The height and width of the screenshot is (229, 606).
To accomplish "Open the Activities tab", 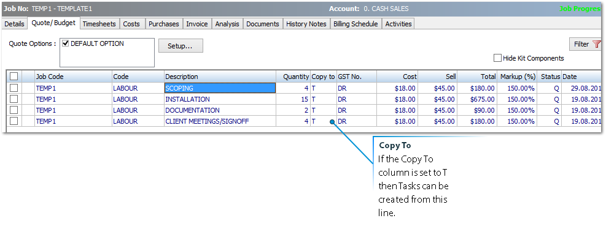I will (x=398, y=24).
